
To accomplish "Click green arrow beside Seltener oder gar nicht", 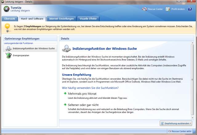I will pos(65,105).
